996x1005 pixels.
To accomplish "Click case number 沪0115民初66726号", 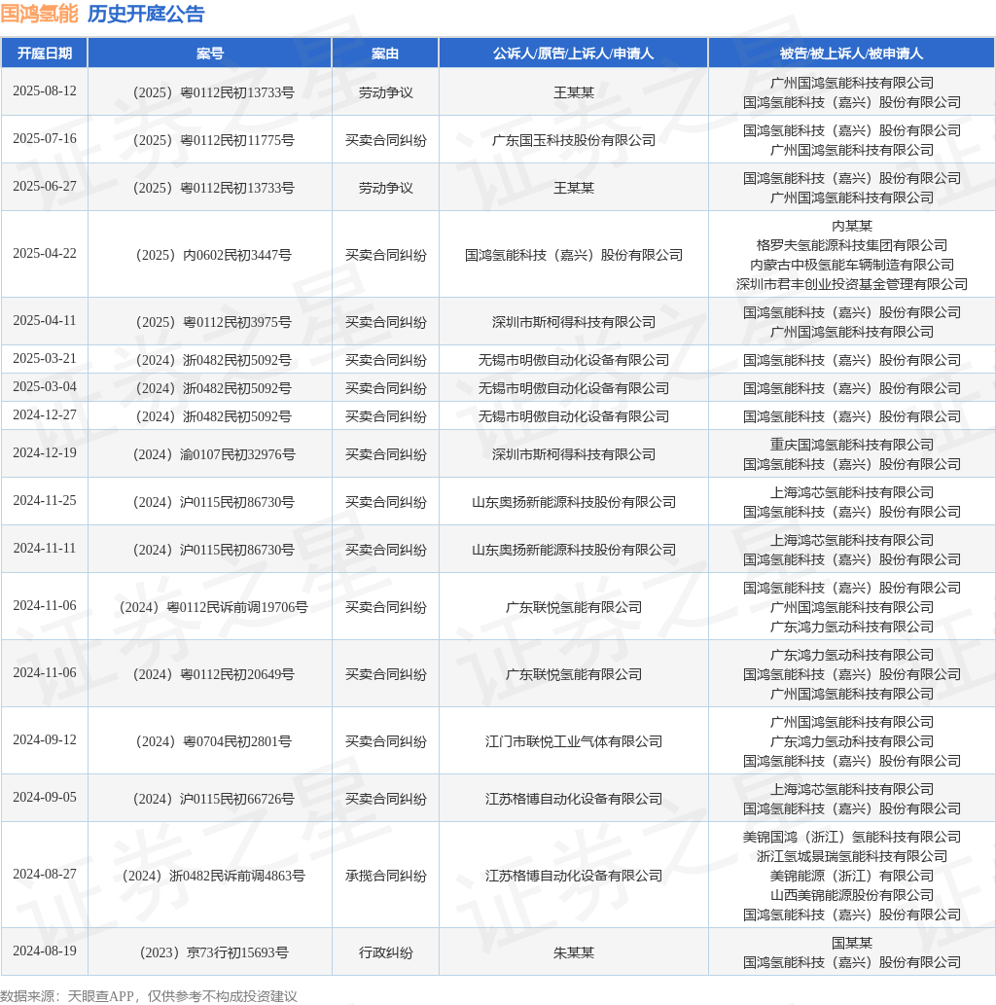I will pyautogui.click(x=213, y=799).
